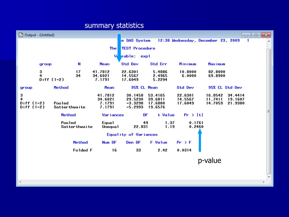The width and height of the screenshot is (289, 217).
Task: Click the horizontal scrollbar left arrow
Action: click(20, 182)
